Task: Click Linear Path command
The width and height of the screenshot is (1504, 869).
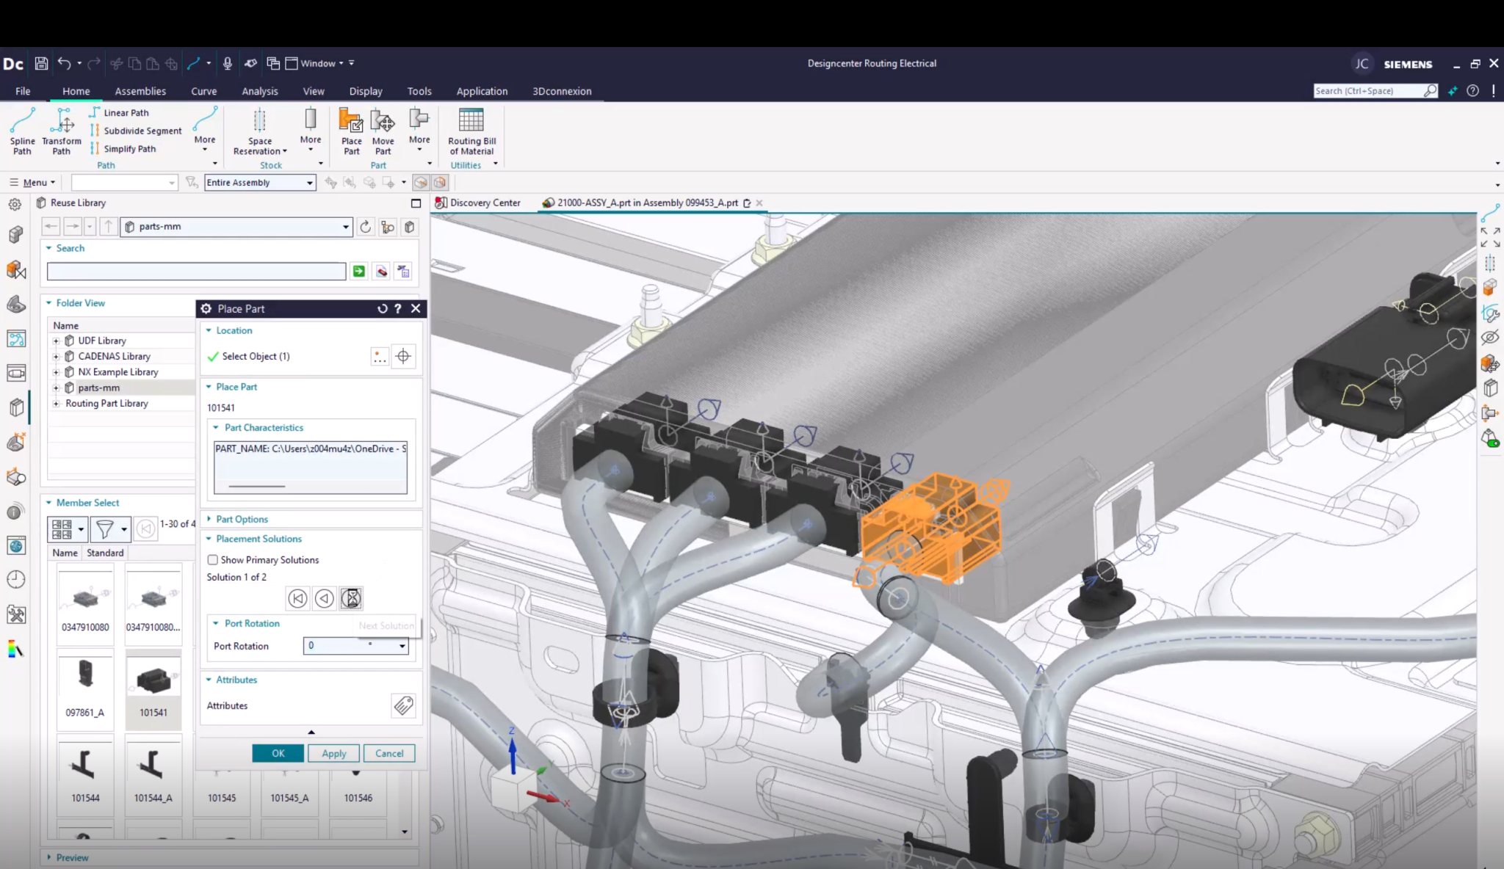Action: point(119,112)
